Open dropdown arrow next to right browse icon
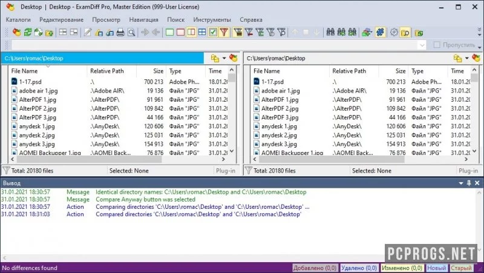Viewport: 484px width, 273px height. [466, 58]
